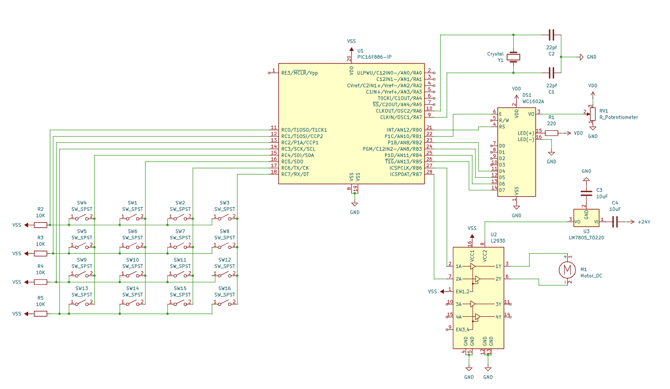Select the SW7 switch symbol
The image size is (670, 389).
[x=180, y=245]
